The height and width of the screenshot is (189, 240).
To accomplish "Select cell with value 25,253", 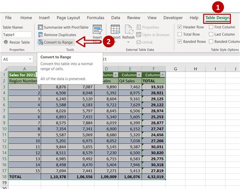I will click(x=154, y=117).
